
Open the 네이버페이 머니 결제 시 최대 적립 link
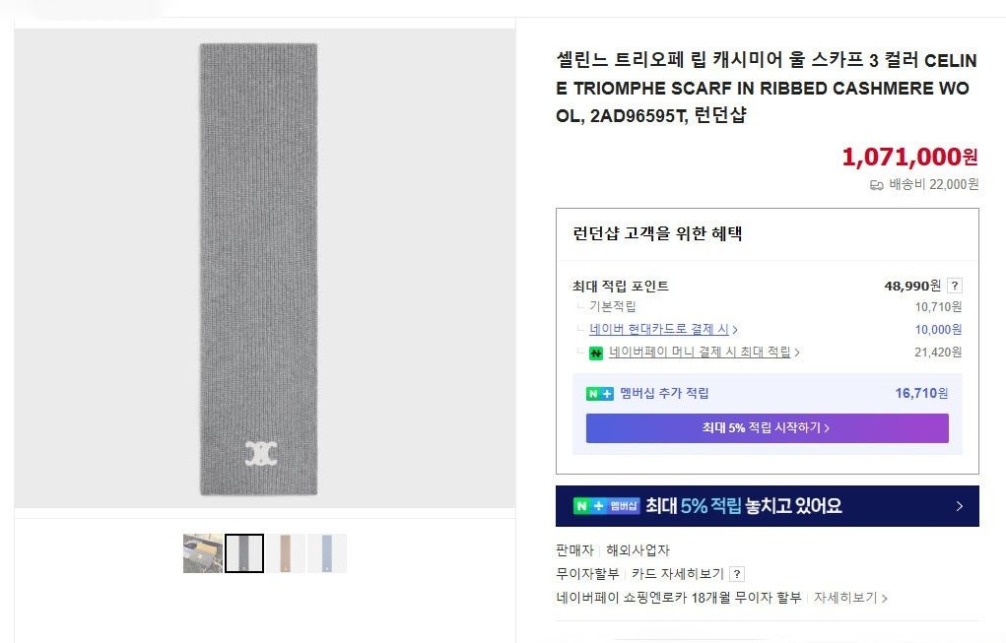(700, 352)
